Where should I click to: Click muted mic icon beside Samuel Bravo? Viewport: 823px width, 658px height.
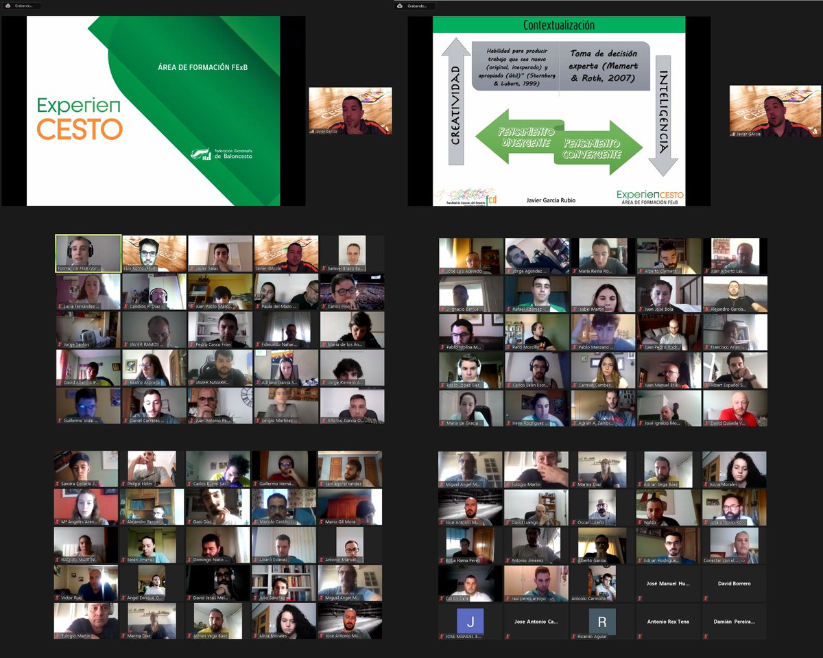pos(324,268)
